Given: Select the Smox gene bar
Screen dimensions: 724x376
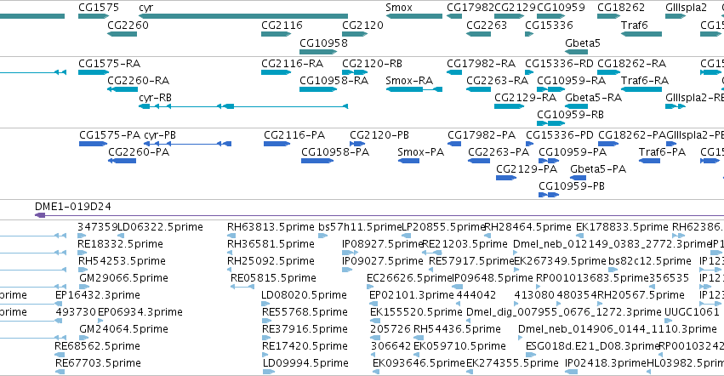Looking at the screenshot, I should 414,16.
